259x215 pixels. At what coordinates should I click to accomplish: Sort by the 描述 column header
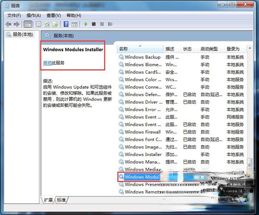click(x=172, y=49)
